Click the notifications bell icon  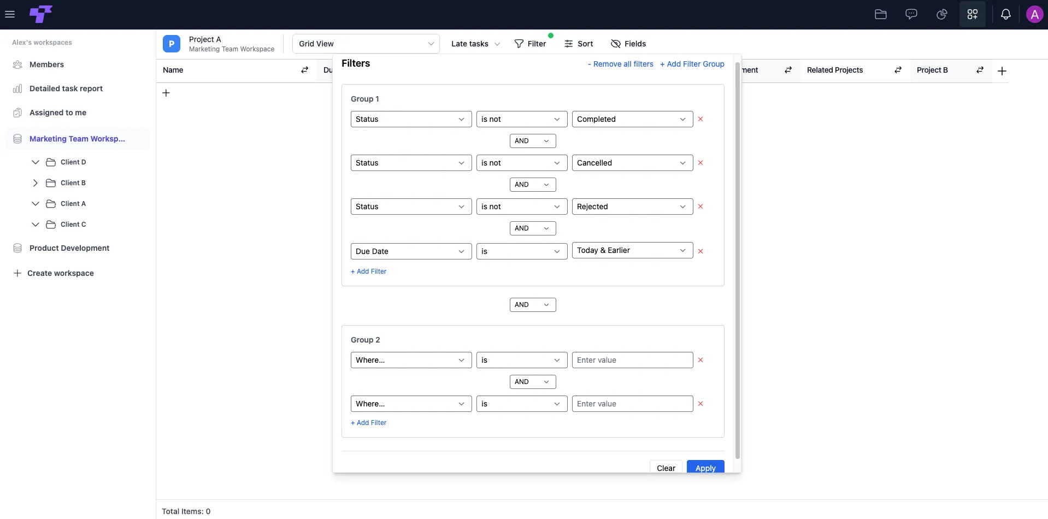(1005, 14)
